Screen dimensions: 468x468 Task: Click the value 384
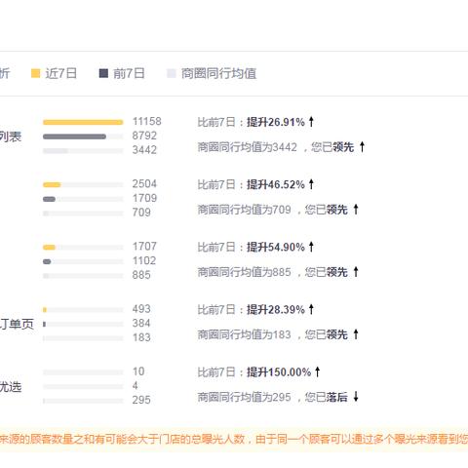pos(141,323)
